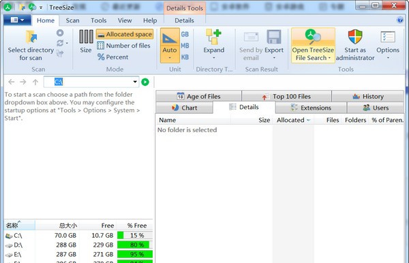The image size is (409, 263).
Task: Sort drives by % Free column header
Action: click(134, 226)
